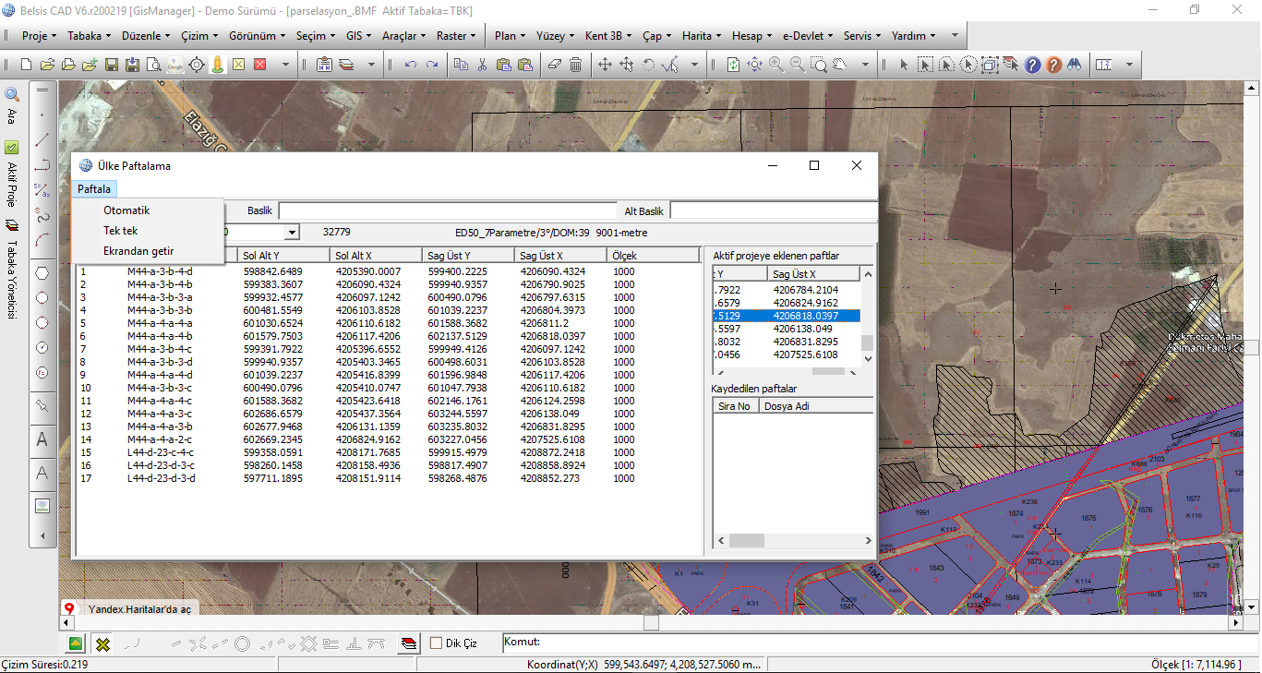
Task: Select Otomatik from the Paftala menu
Action: 126,210
